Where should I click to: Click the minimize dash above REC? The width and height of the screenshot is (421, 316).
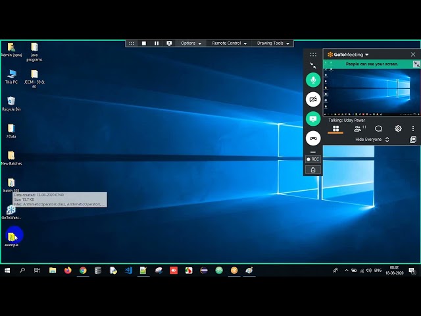point(313,152)
